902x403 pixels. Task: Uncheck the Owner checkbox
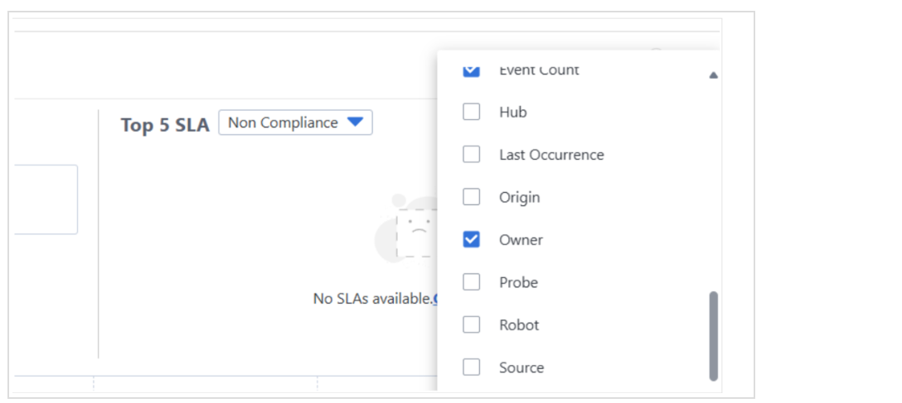471,239
